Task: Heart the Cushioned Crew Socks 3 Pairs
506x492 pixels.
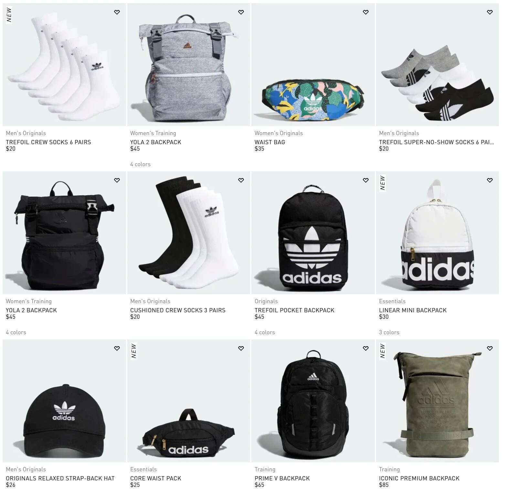Action: coord(241,180)
